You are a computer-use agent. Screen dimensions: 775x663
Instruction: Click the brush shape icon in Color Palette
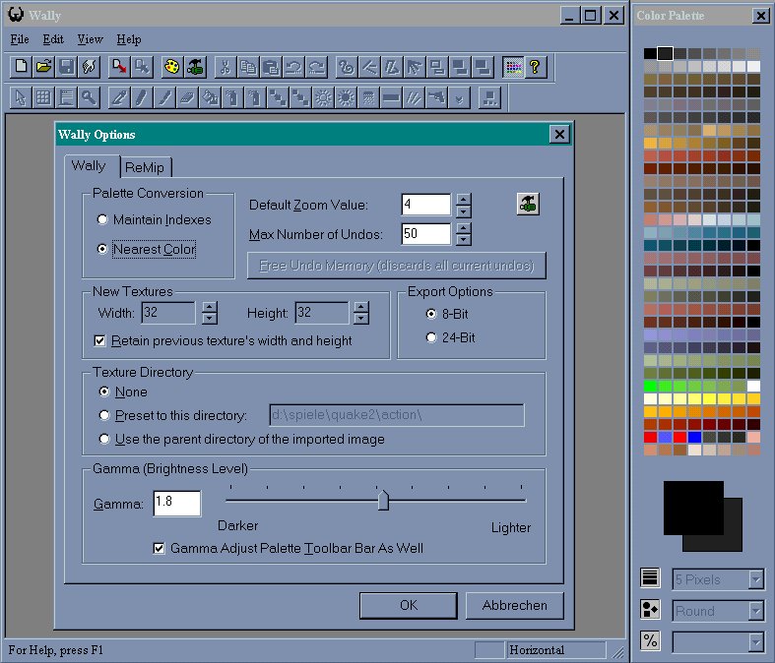(650, 610)
